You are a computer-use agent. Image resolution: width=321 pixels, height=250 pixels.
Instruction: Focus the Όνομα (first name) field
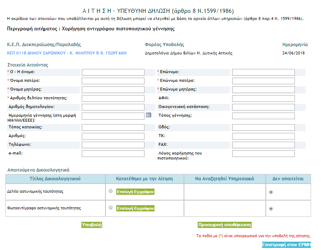[x=113, y=72]
